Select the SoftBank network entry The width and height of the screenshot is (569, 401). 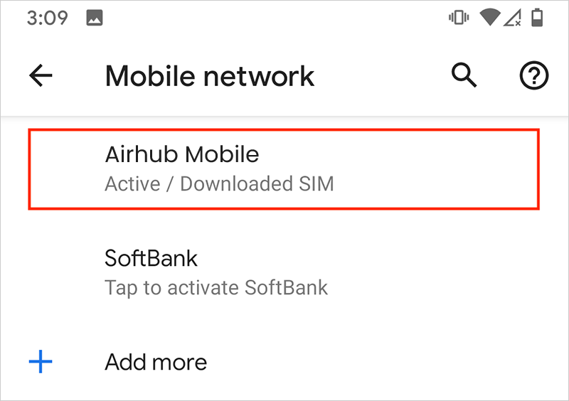tap(283, 272)
